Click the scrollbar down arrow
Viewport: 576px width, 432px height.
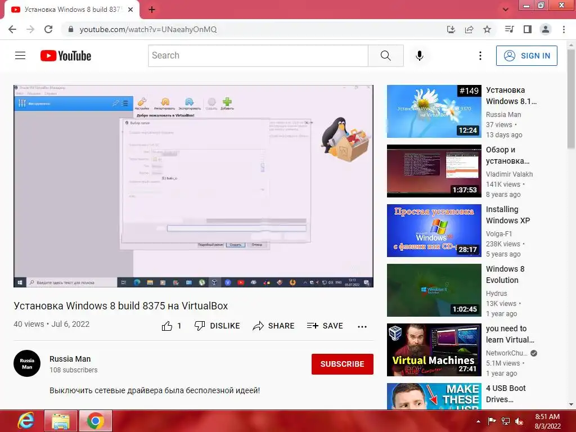point(571,404)
